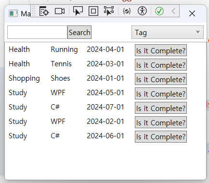The width and height of the screenshot is (209, 183).
Task: Click the date 2024-04-01
Action: 105,49
